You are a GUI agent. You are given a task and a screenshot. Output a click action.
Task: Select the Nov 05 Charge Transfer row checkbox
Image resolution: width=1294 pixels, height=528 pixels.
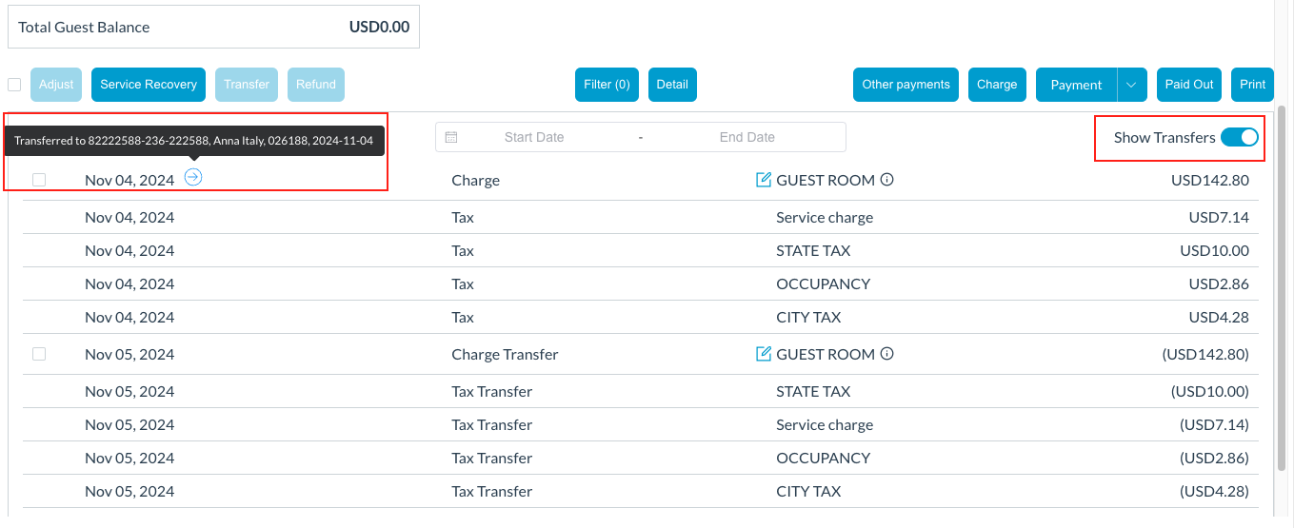[39, 354]
